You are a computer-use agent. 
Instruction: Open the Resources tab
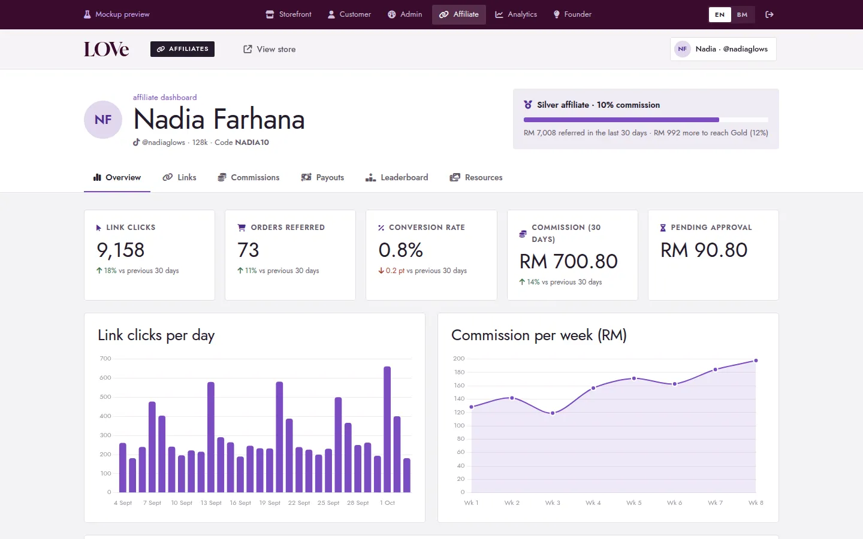476,177
